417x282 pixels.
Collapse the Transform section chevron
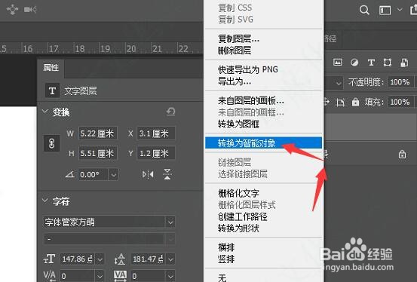[45, 111]
